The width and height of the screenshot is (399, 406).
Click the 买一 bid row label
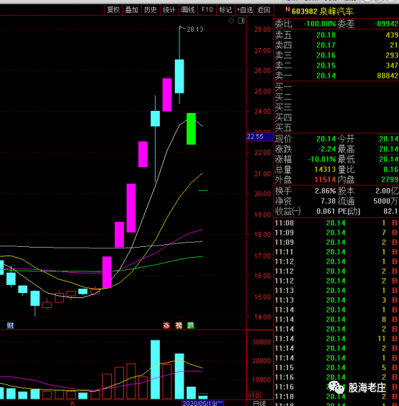pos(283,87)
